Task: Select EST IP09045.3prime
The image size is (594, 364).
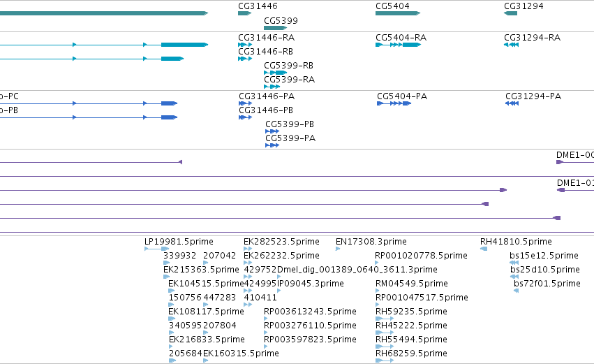Action: point(310,284)
